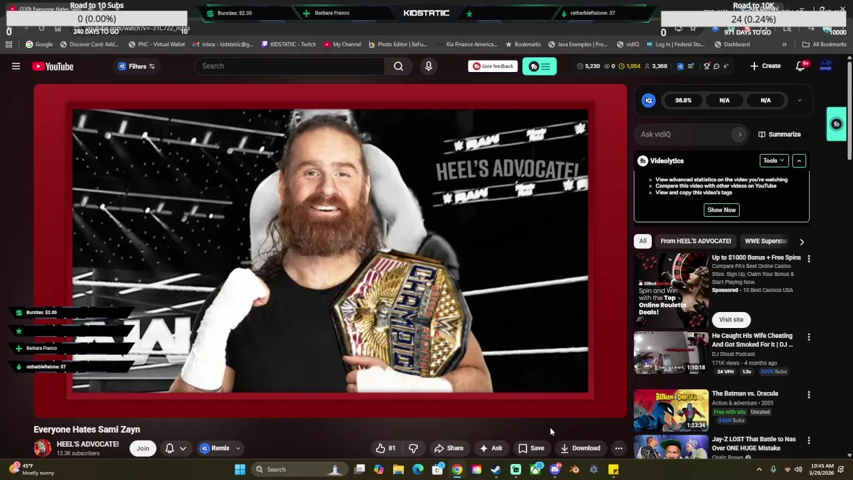Click the blue vidIQ toolbar logo

(680, 66)
